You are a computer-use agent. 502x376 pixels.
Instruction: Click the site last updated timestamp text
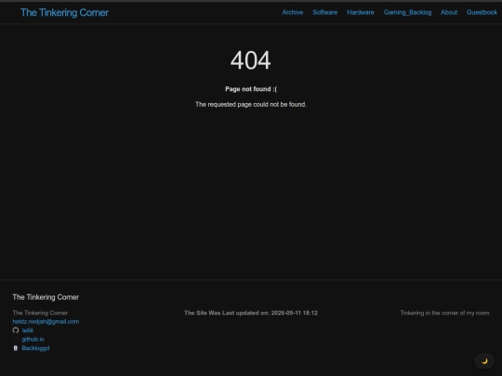[x=251, y=313]
